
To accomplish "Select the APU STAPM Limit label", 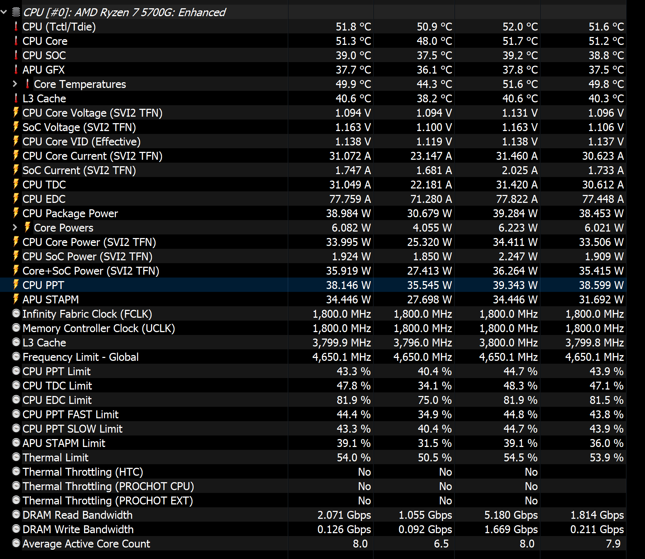I will click(64, 443).
